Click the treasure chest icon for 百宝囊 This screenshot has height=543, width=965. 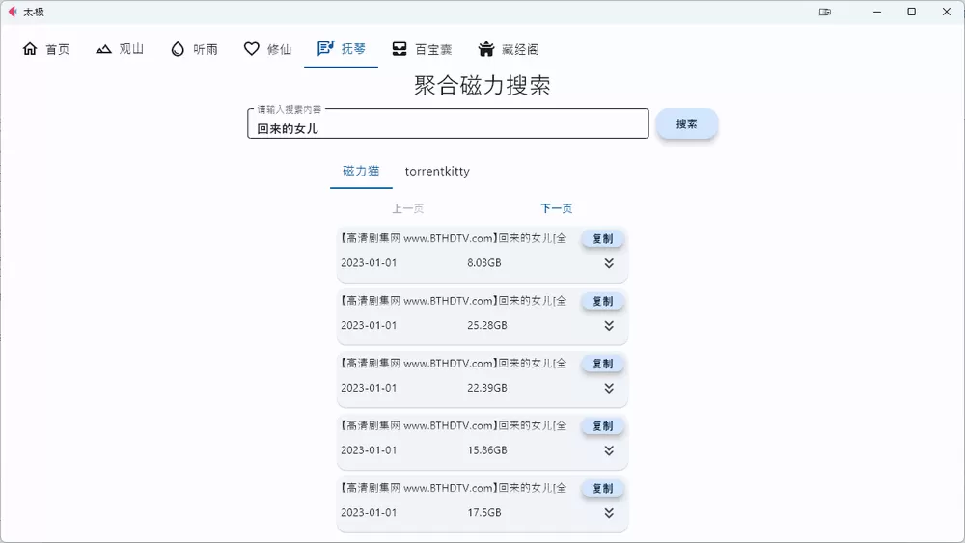click(400, 48)
